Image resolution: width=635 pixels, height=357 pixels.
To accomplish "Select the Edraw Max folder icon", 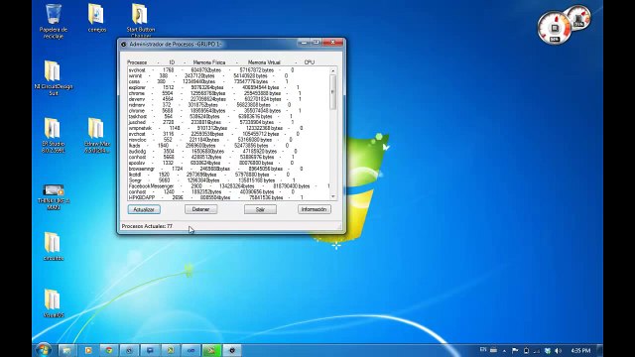I will (x=97, y=135).
